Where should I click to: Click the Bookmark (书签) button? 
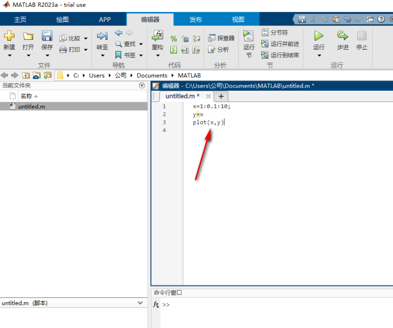coord(125,55)
